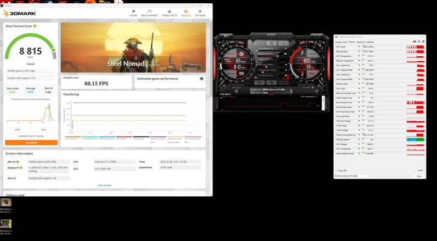Screen dimensions: 437x241
Task: Click GPU-Z screenshot camera icon
Action: tap(415, 42)
